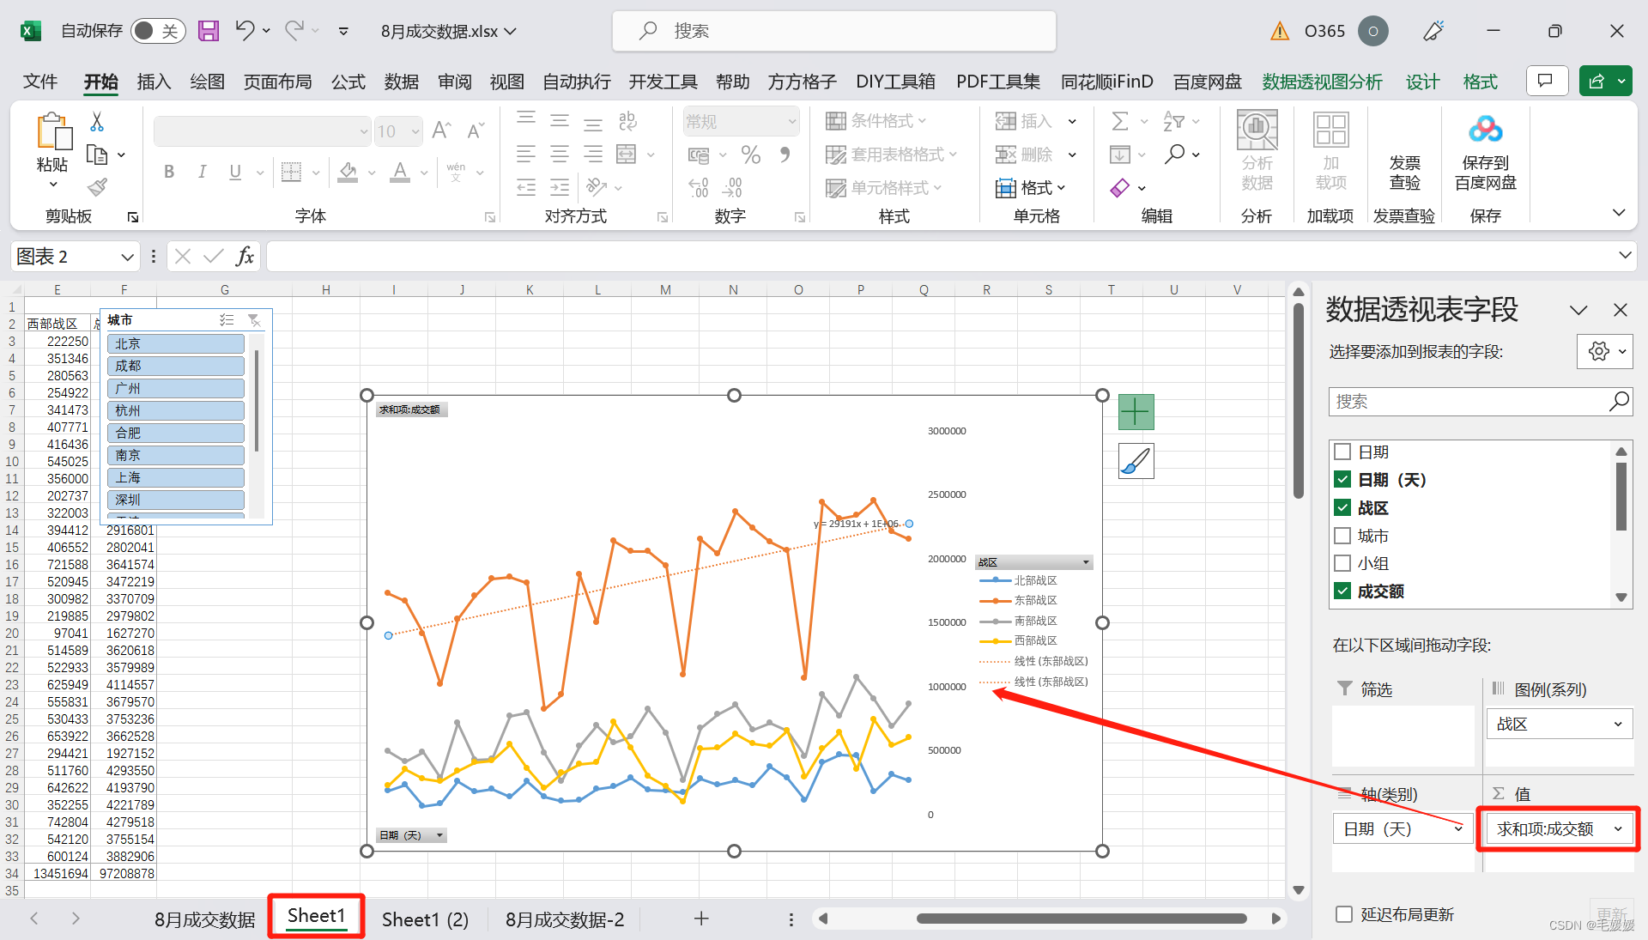
Task: Check the 城市 field checkbox
Action: 1343,536
